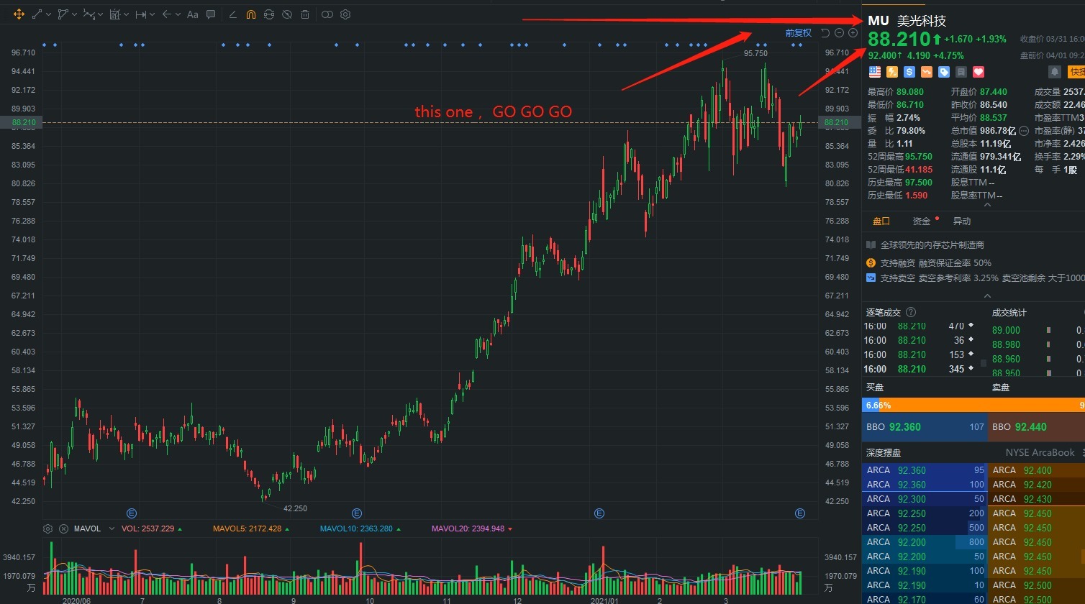Collapse the quote details chevron
Image resolution: width=1085 pixels, height=604 pixels.
pos(987,205)
